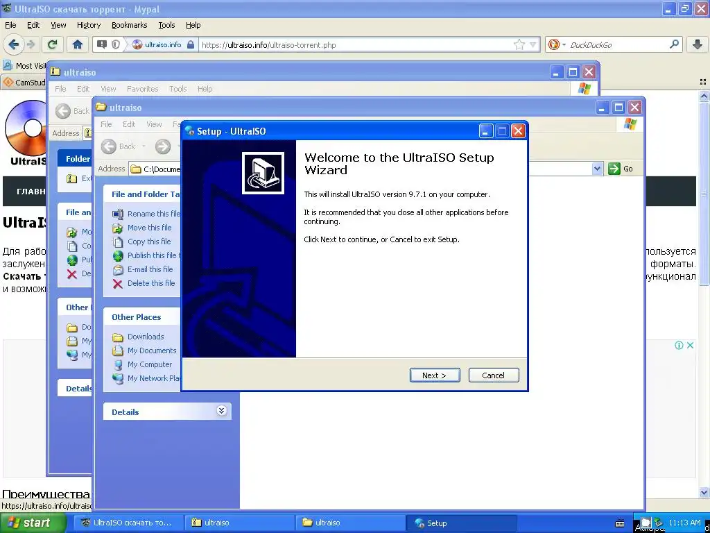Click the Go button in Explorer address bar
710x533 pixels.
click(x=621, y=169)
